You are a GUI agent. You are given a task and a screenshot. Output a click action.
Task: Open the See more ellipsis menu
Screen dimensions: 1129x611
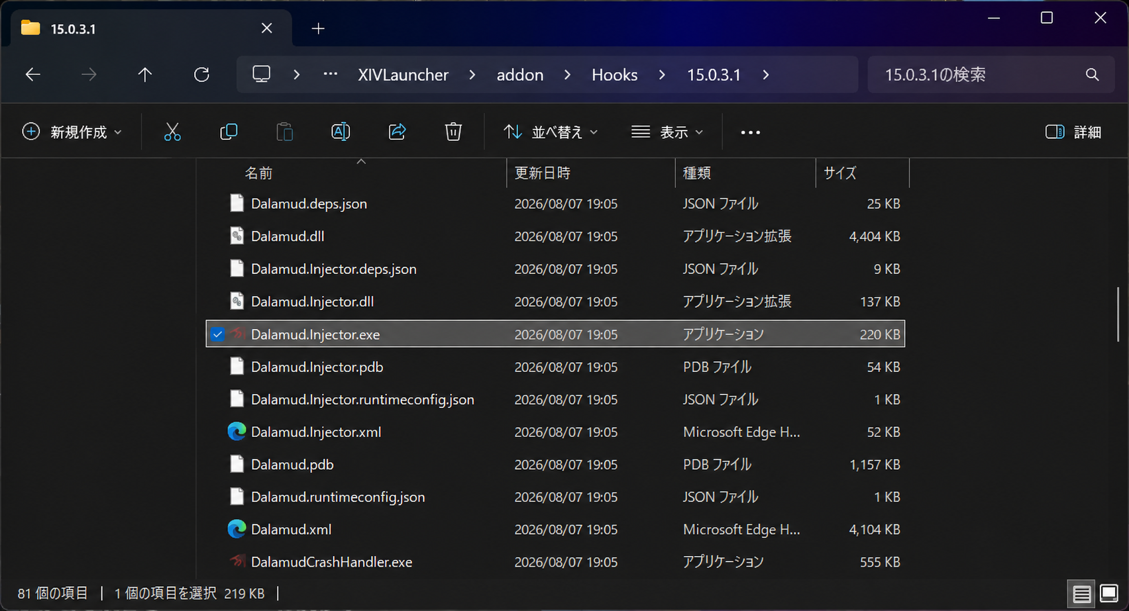[x=751, y=132]
